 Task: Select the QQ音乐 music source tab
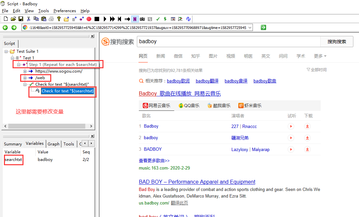[189, 106]
